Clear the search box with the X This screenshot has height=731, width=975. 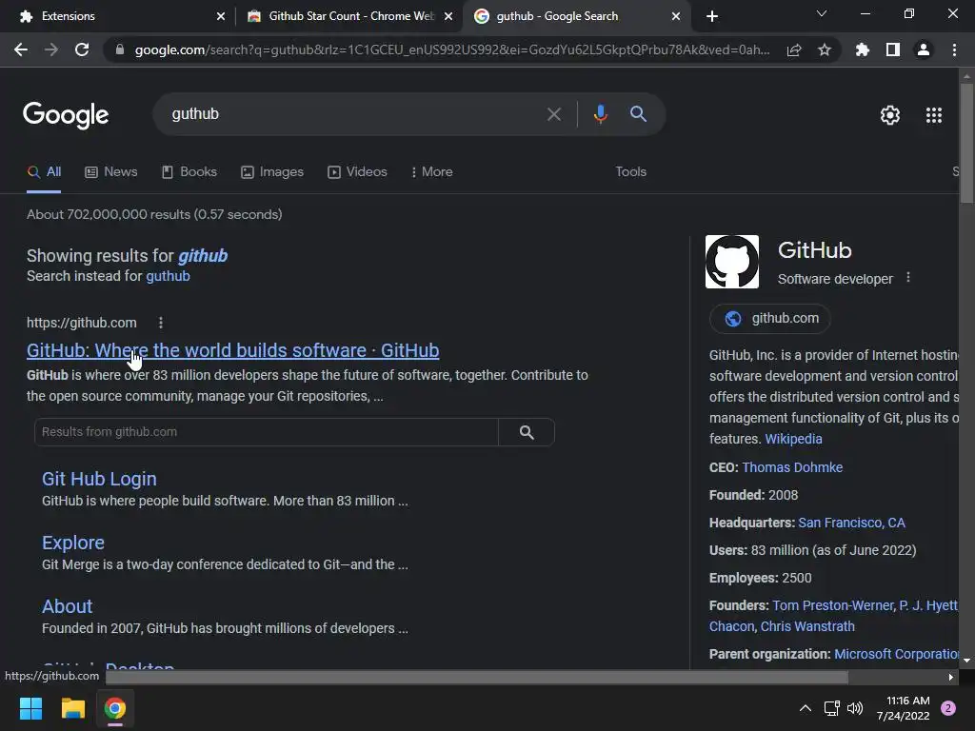coord(553,114)
